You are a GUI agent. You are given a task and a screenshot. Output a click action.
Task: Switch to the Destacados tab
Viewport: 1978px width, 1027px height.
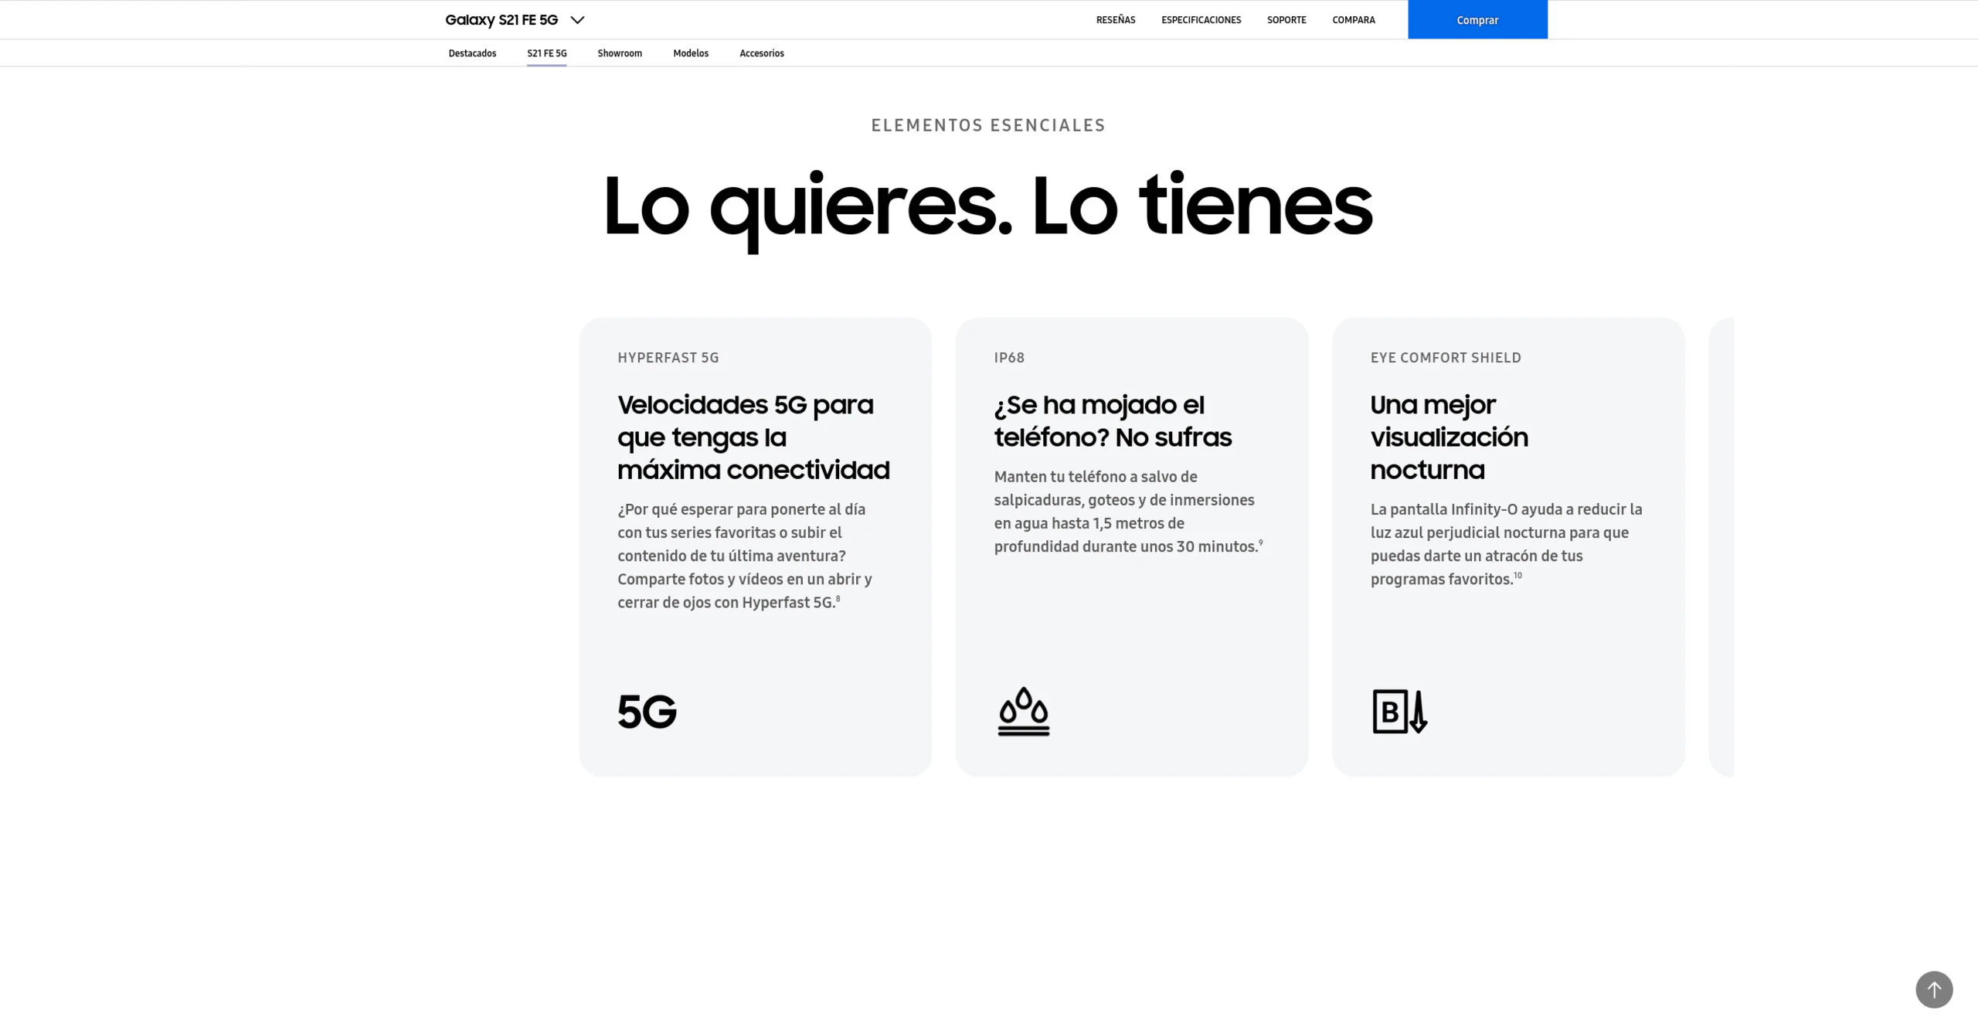click(x=472, y=53)
